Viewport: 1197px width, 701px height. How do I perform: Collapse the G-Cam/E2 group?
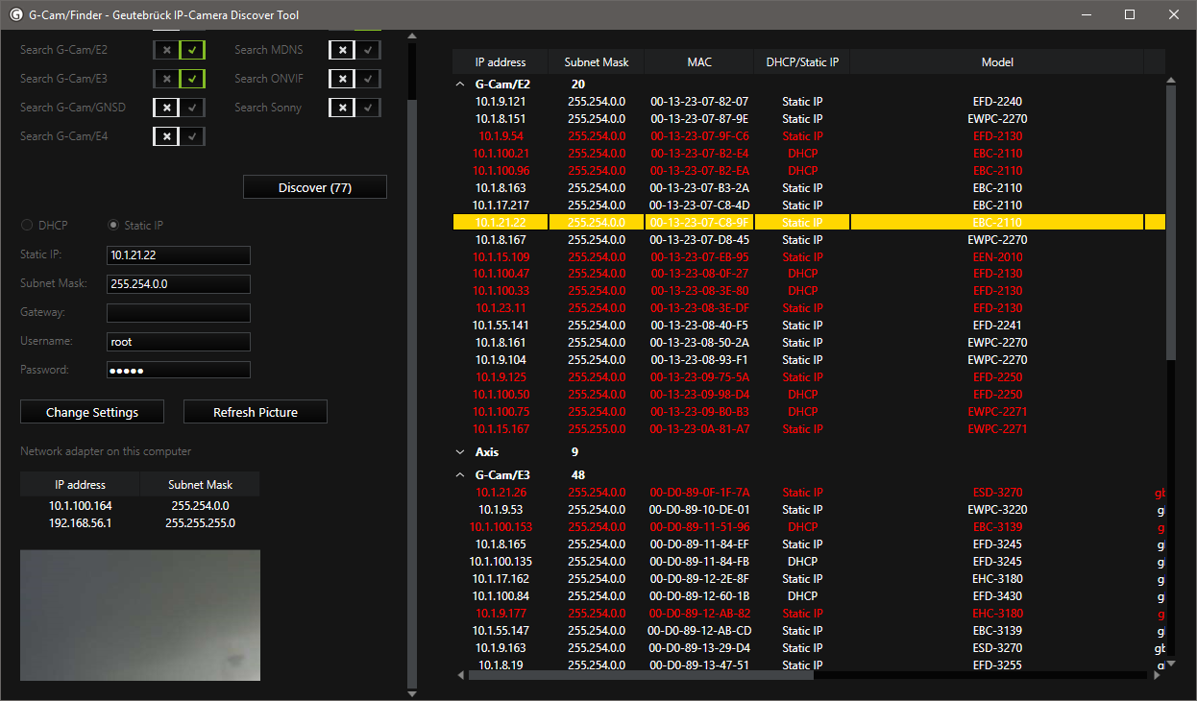coord(459,85)
